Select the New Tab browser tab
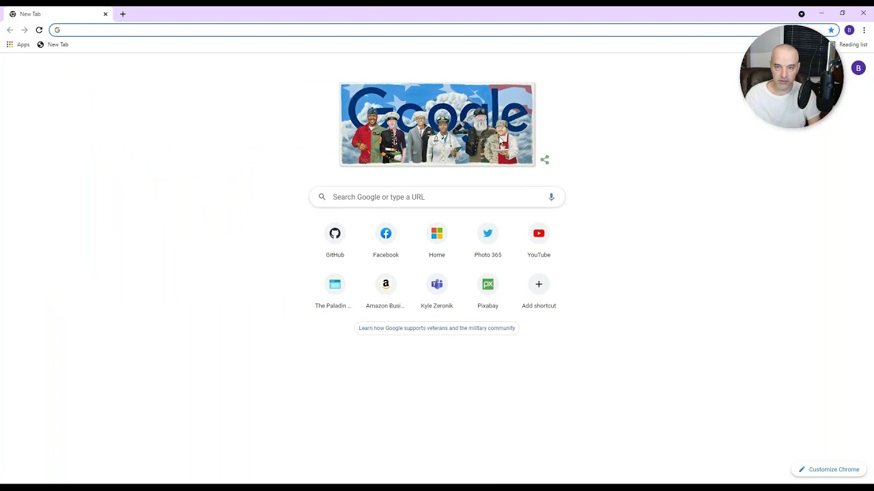 tap(57, 14)
